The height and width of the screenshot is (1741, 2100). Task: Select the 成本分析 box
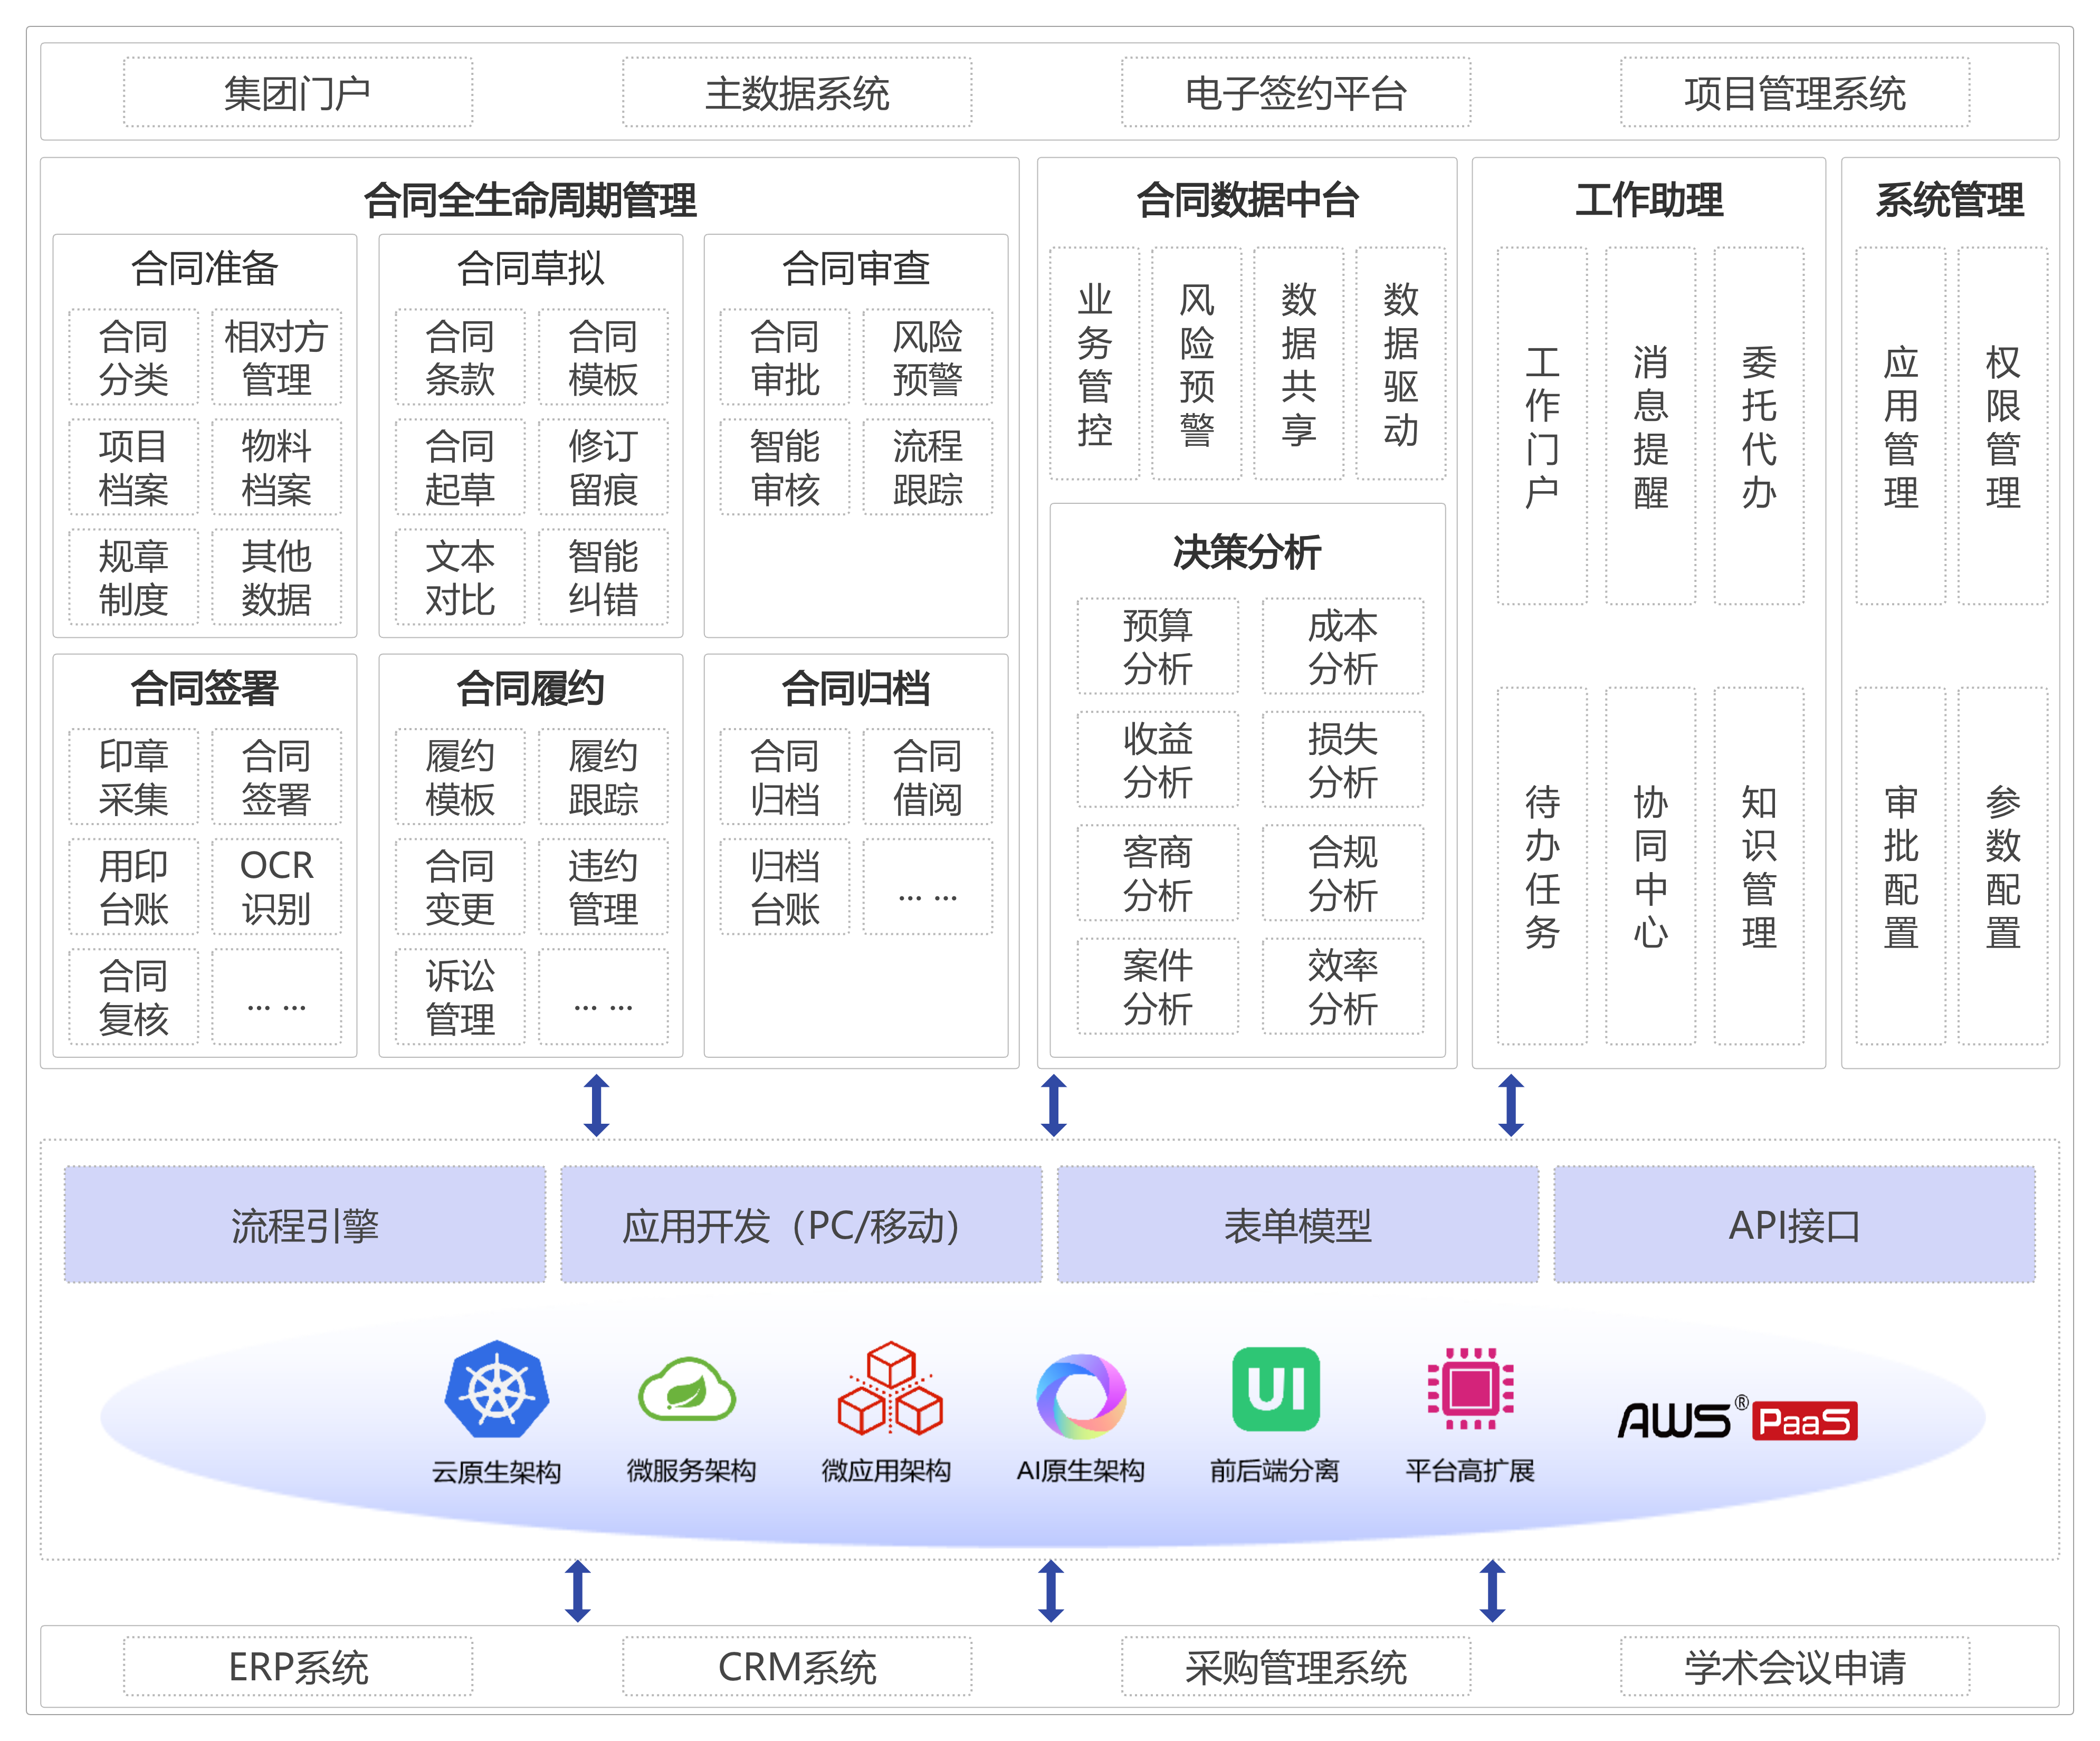click(x=1343, y=646)
